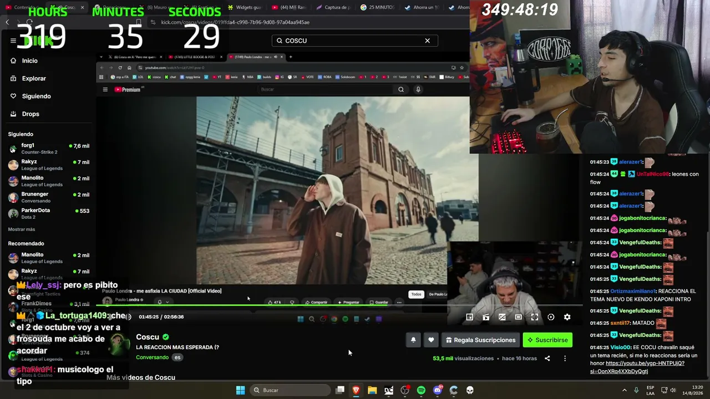This screenshot has height=399, width=710.
Task: Toggle theater mode in Kick player
Action: pyautogui.click(x=518, y=317)
